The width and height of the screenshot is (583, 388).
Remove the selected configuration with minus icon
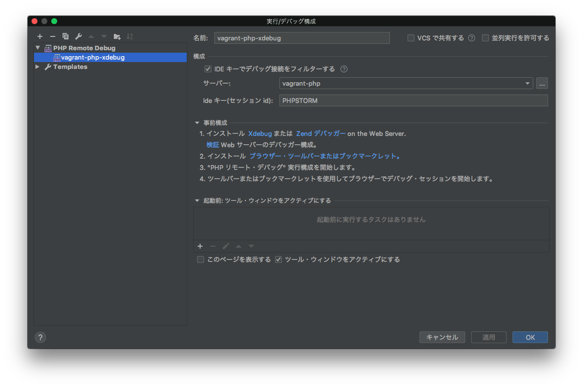[52, 36]
